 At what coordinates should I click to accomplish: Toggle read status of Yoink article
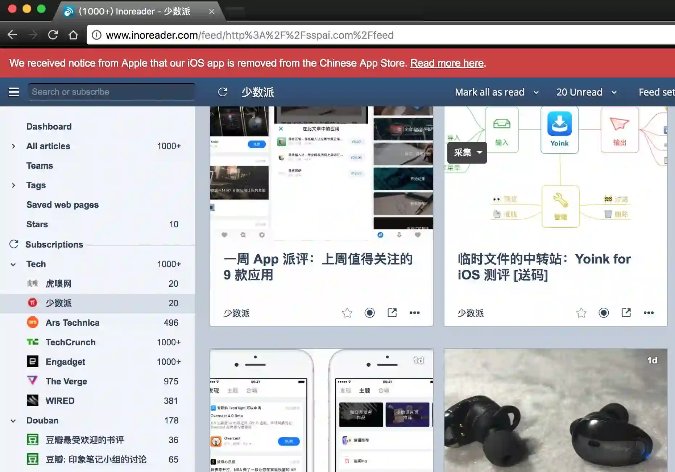(604, 313)
